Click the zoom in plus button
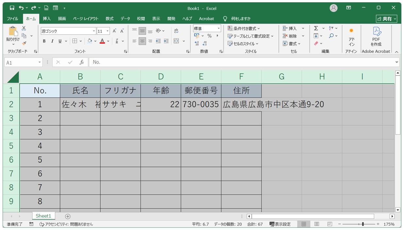Screen dimensions: 404x230 pyautogui.click(x=378, y=224)
